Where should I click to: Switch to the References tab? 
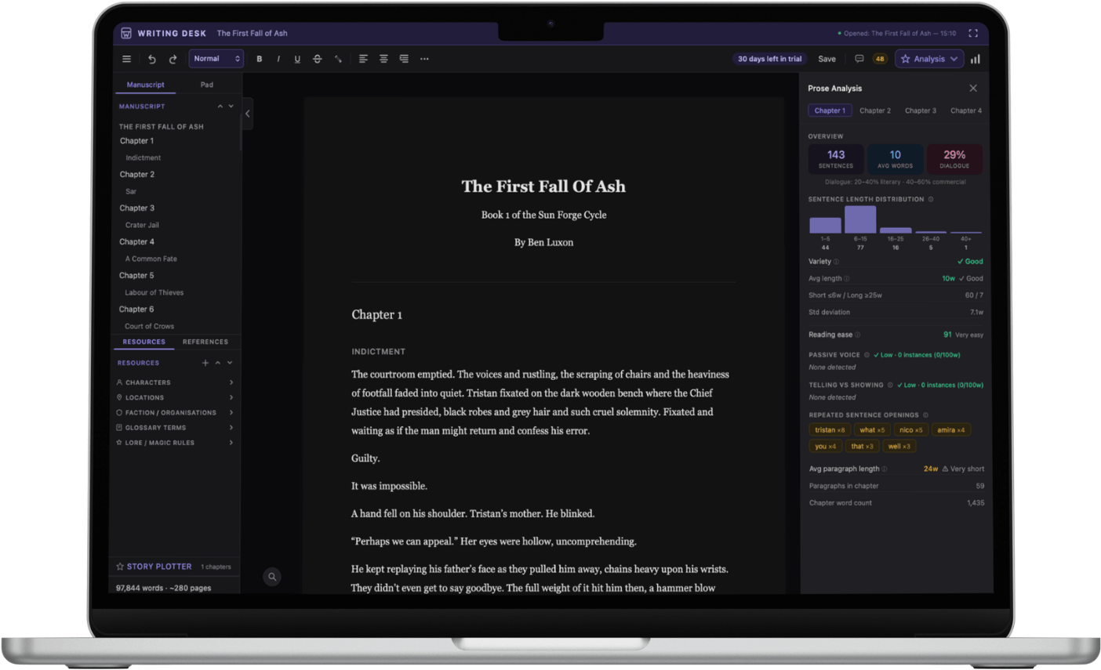205,342
